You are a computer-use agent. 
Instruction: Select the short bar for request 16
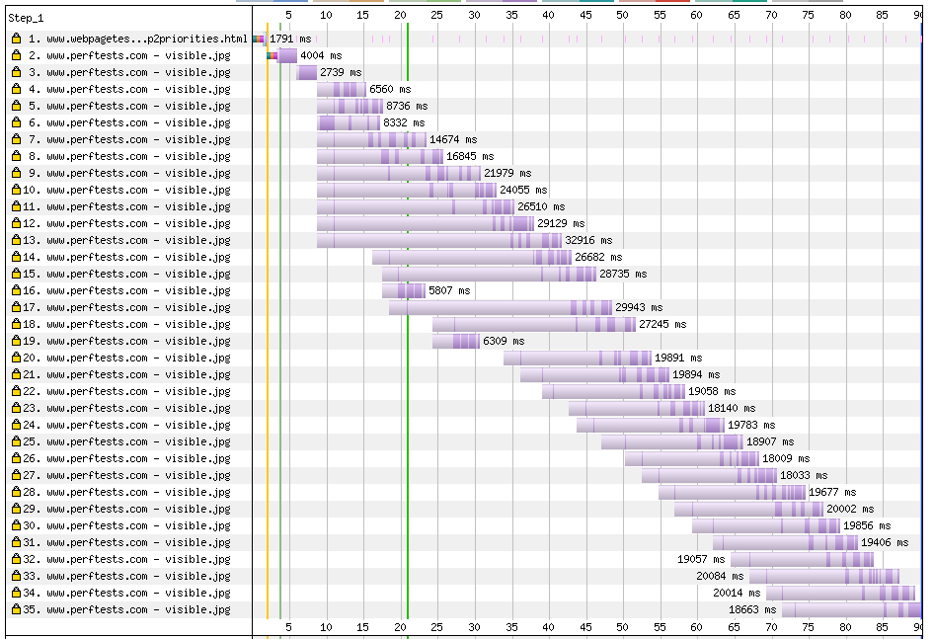(404, 290)
